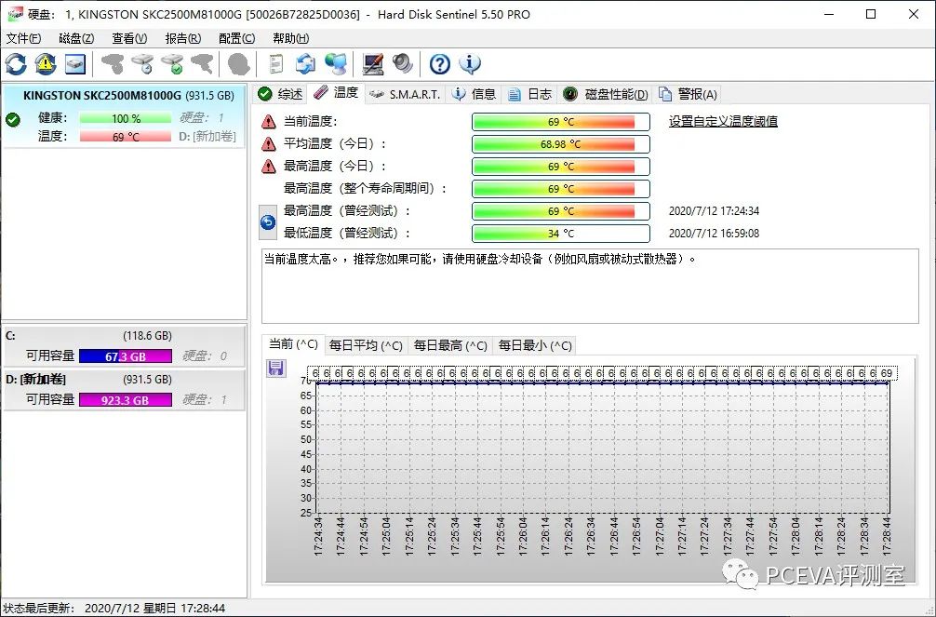
Task: Click the speaker sound toolbar icon
Action: [x=403, y=64]
